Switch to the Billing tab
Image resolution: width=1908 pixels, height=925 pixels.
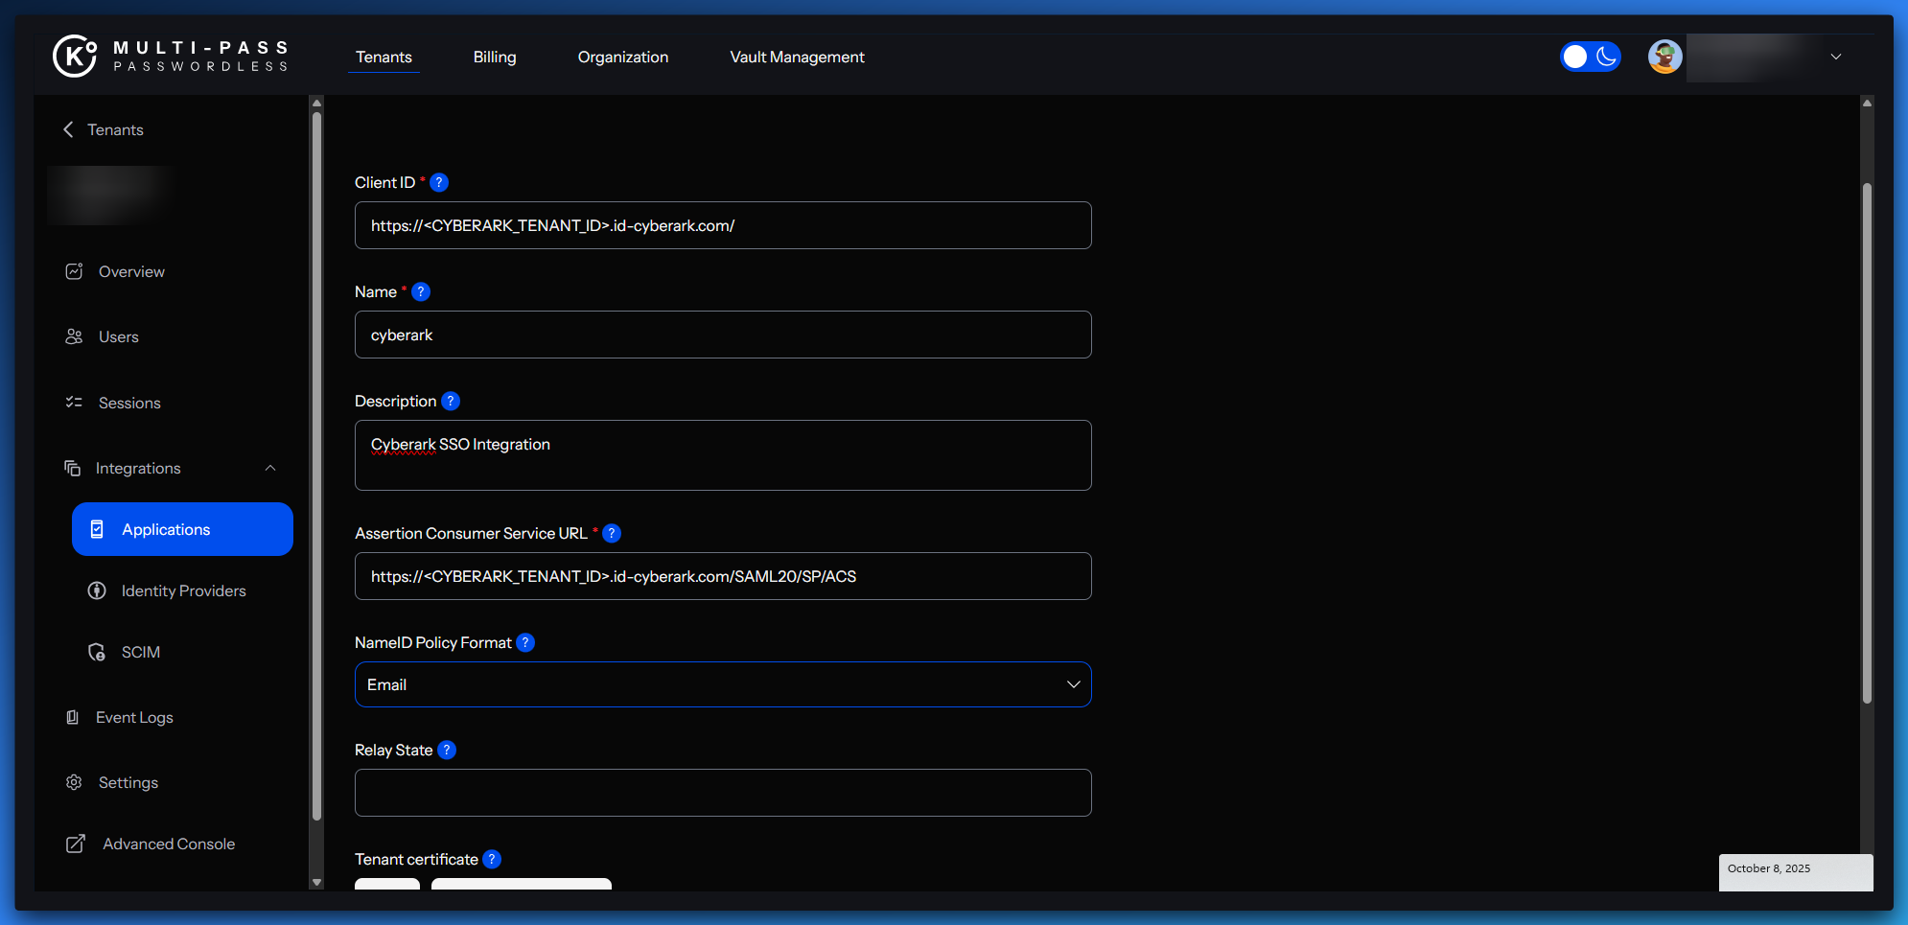(494, 57)
